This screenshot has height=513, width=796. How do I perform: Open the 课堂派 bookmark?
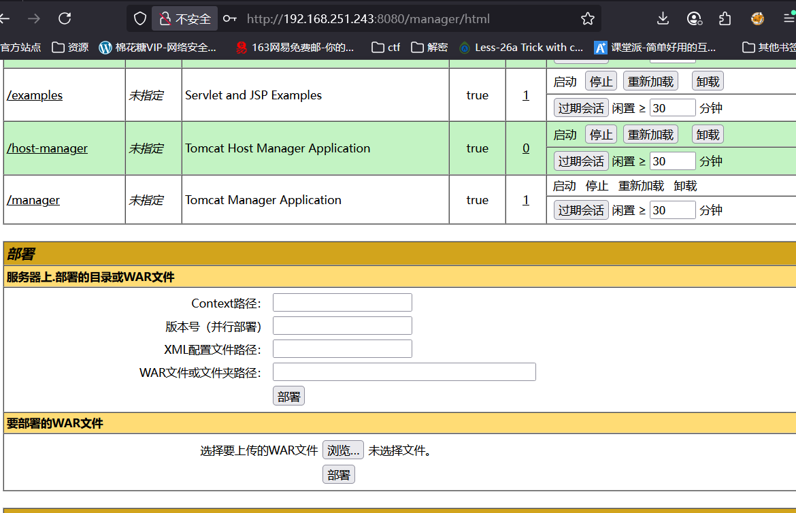point(655,47)
